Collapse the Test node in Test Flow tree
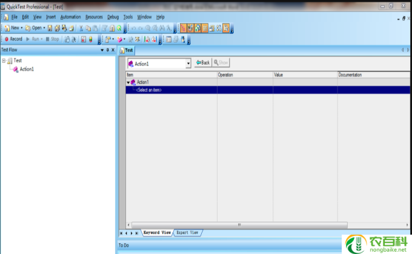 click(4, 60)
